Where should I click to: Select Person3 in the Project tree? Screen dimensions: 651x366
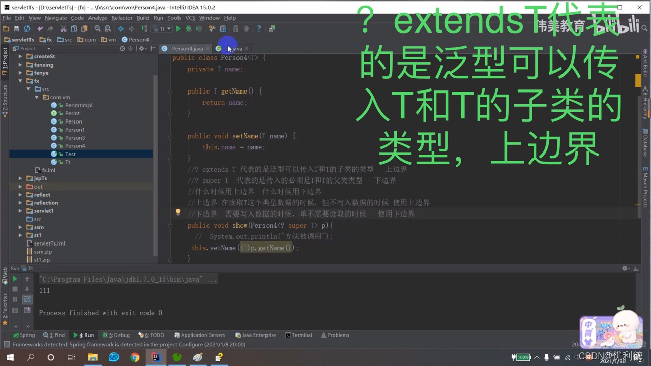click(x=75, y=137)
